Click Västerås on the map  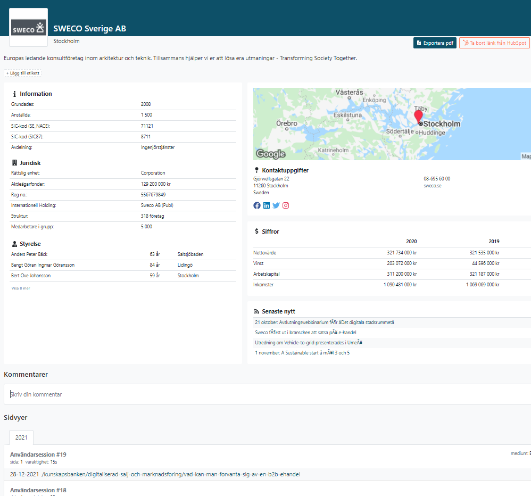click(x=349, y=92)
